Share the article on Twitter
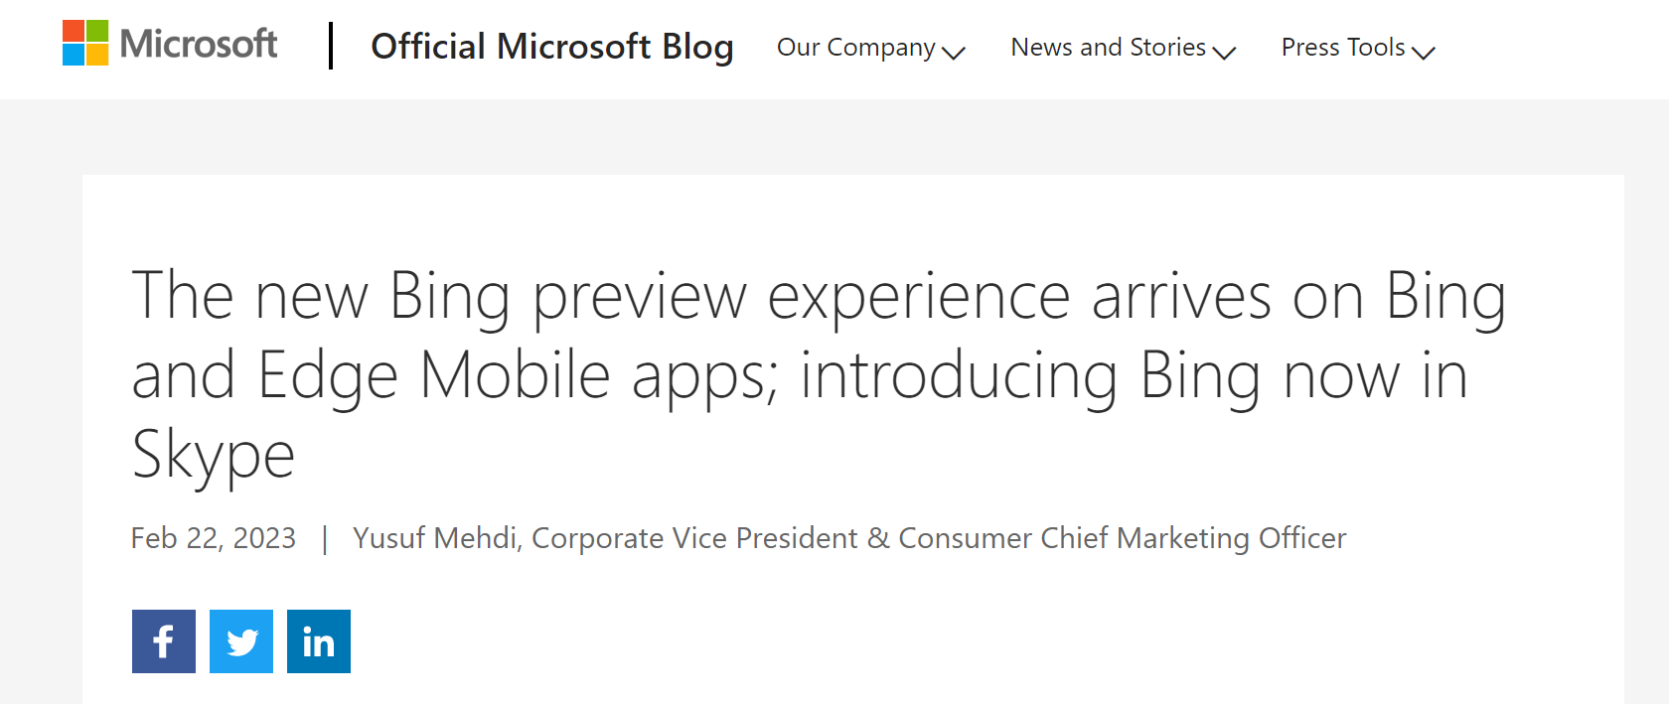This screenshot has width=1669, height=704. point(241,641)
